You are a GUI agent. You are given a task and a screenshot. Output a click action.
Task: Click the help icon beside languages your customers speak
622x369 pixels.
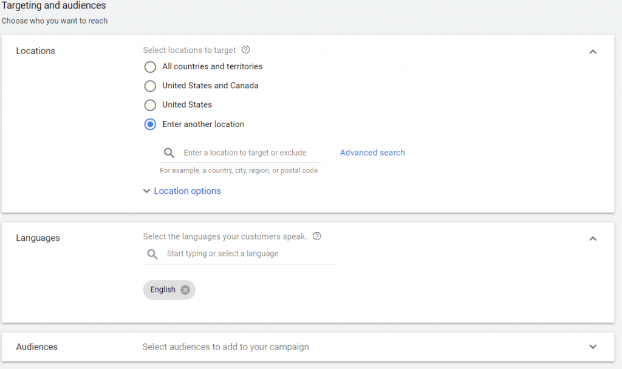[x=316, y=236]
